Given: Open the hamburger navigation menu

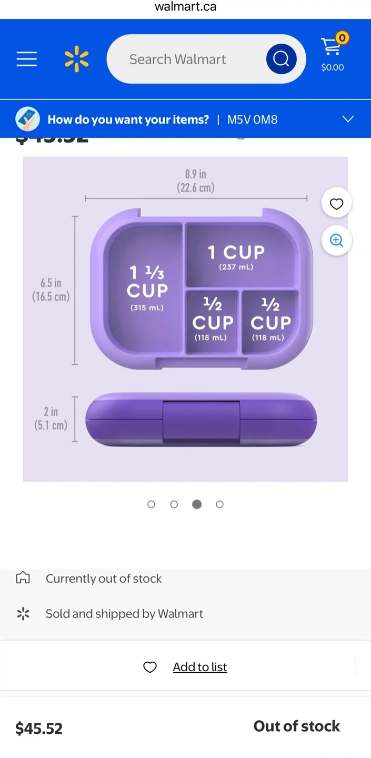Looking at the screenshot, I should (27, 59).
